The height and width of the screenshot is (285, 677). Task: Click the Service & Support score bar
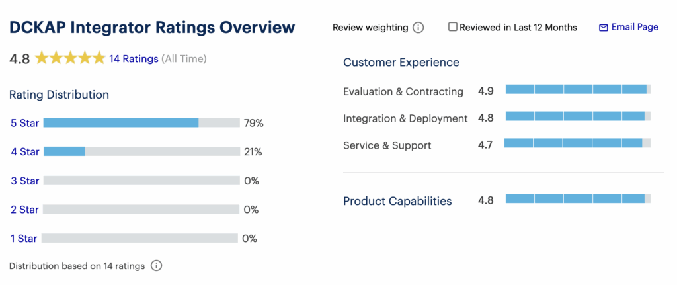click(577, 143)
